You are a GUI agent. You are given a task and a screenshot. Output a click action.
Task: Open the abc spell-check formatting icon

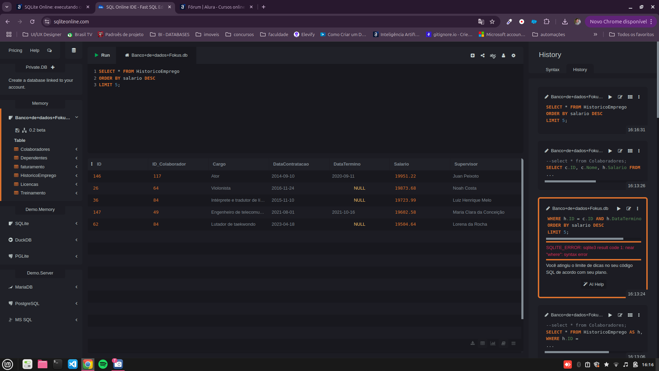point(493,56)
